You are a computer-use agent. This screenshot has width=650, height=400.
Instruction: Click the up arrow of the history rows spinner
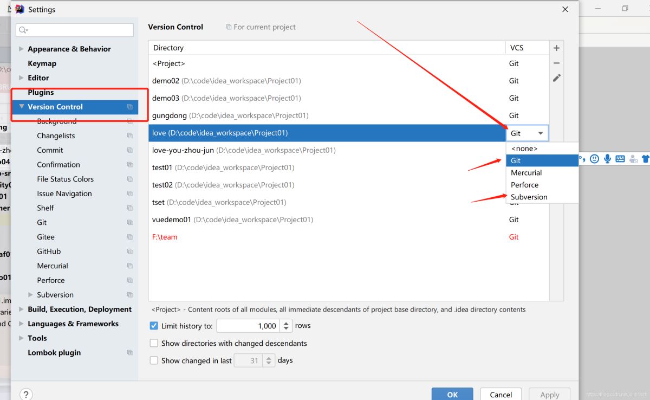tap(287, 323)
